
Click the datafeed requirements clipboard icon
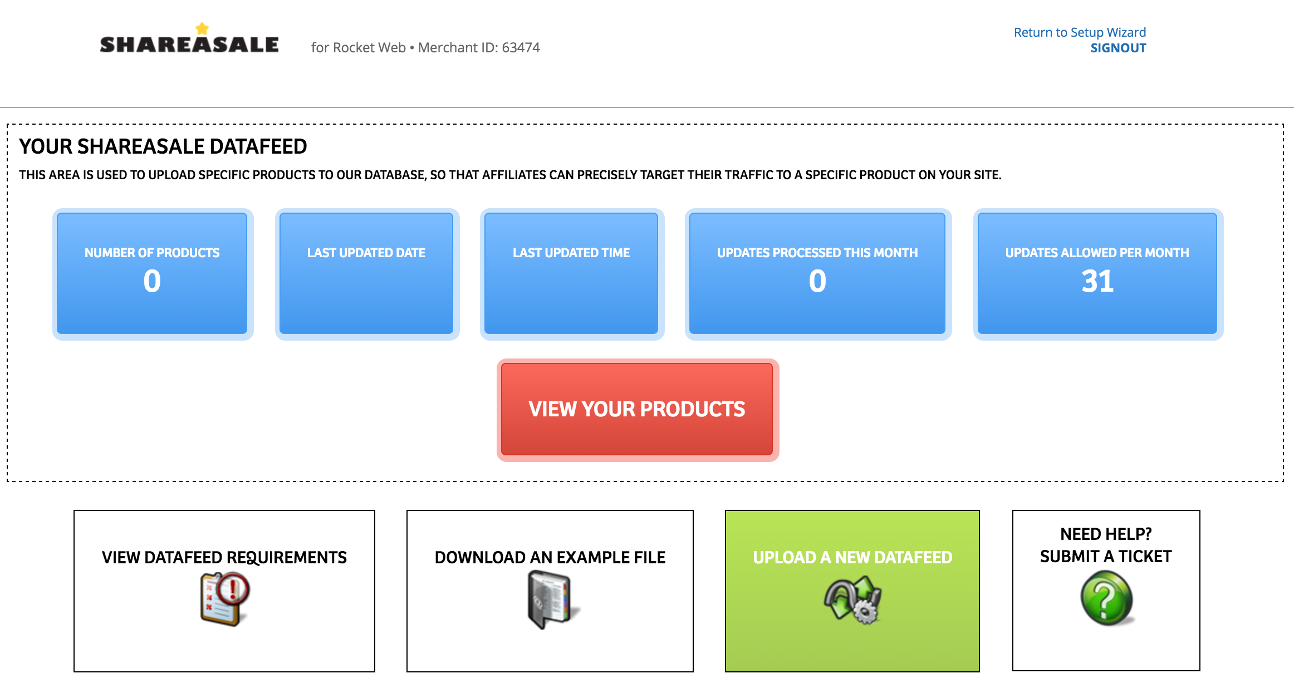[x=225, y=600]
